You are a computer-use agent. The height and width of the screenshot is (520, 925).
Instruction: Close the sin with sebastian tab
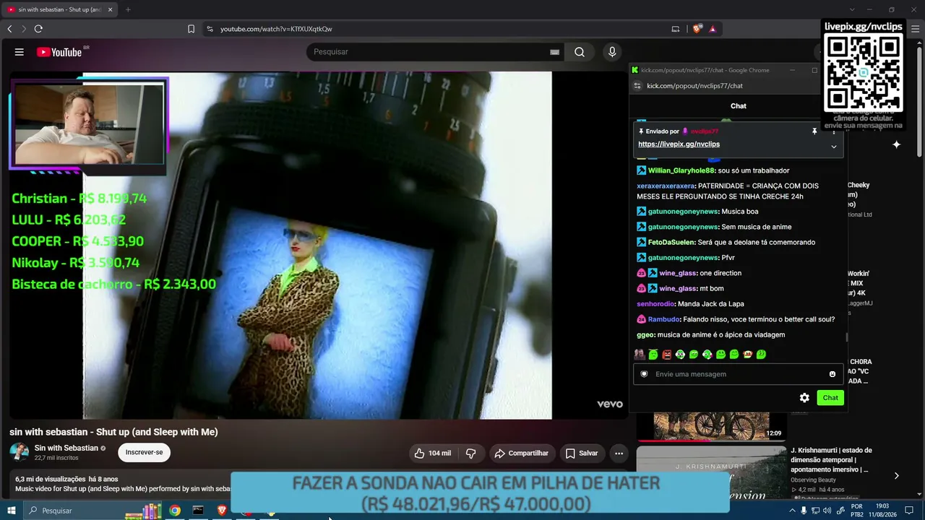click(110, 9)
